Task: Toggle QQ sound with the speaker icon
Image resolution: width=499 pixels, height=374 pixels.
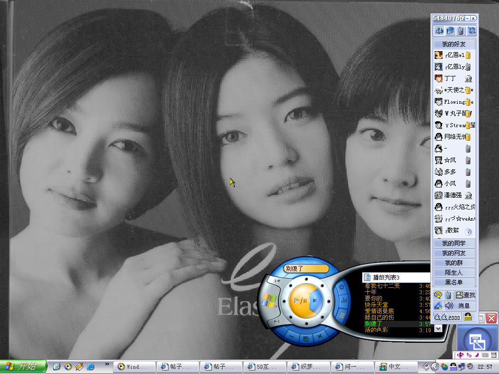Action: tap(449, 306)
